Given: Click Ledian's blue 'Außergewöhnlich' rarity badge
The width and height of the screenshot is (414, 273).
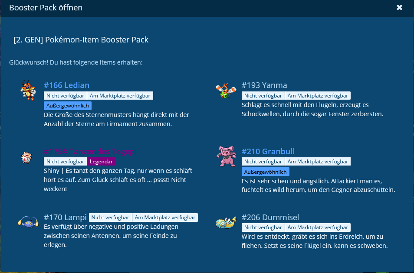Looking at the screenshot, I should (67, 106).
